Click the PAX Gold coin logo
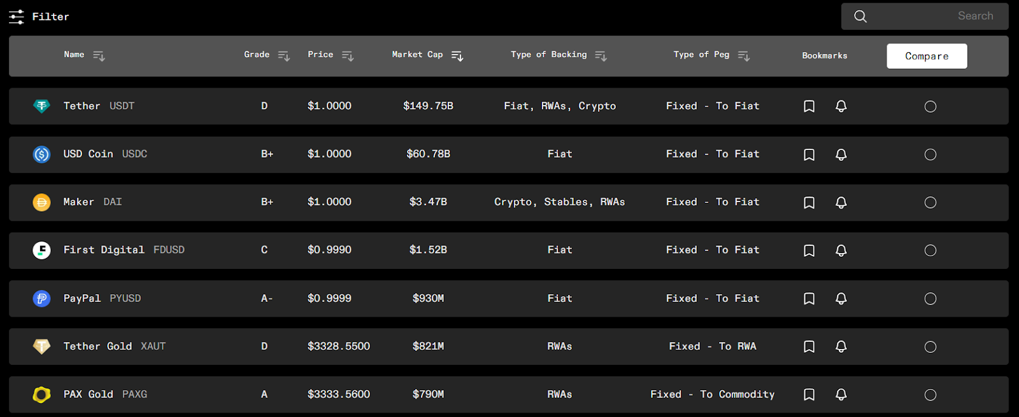This screenshot has height=417, width=1019. 41,395
